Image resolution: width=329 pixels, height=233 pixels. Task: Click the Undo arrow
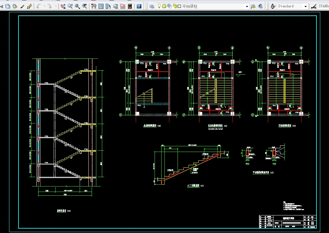tap(38, 6)
